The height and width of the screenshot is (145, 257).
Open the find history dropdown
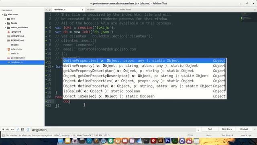198,130
